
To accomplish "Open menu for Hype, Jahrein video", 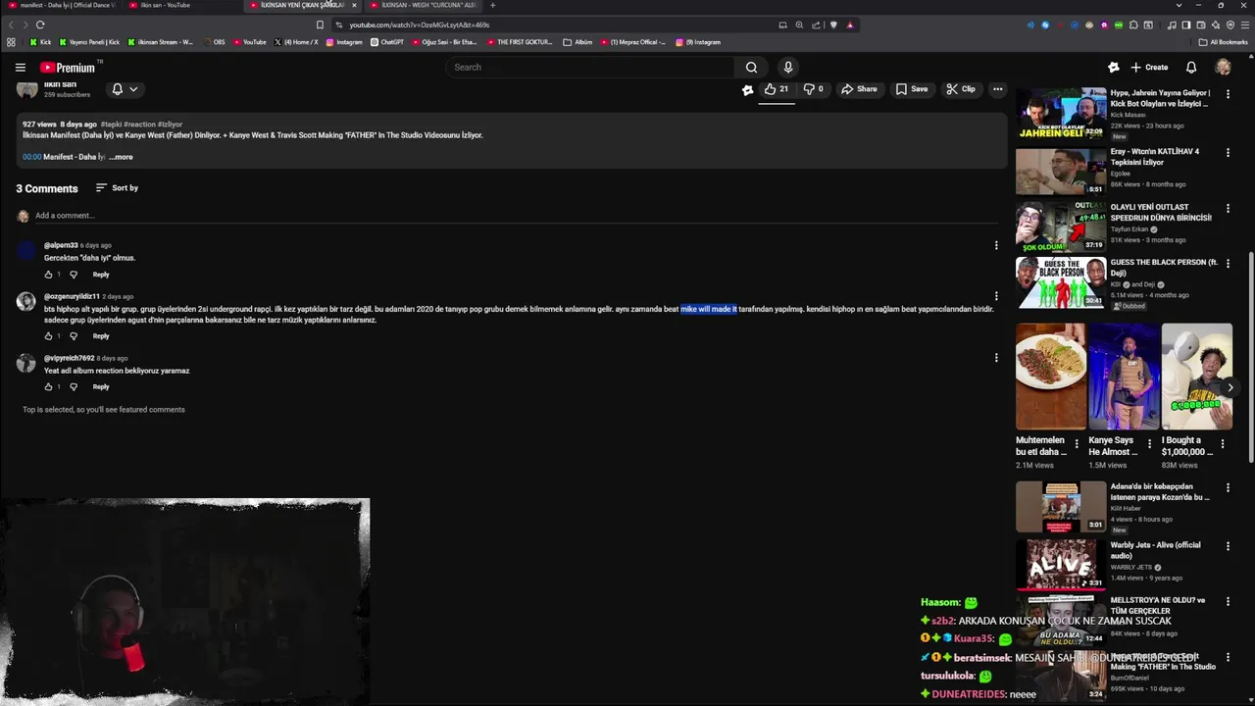I will tap(1228, 94).
